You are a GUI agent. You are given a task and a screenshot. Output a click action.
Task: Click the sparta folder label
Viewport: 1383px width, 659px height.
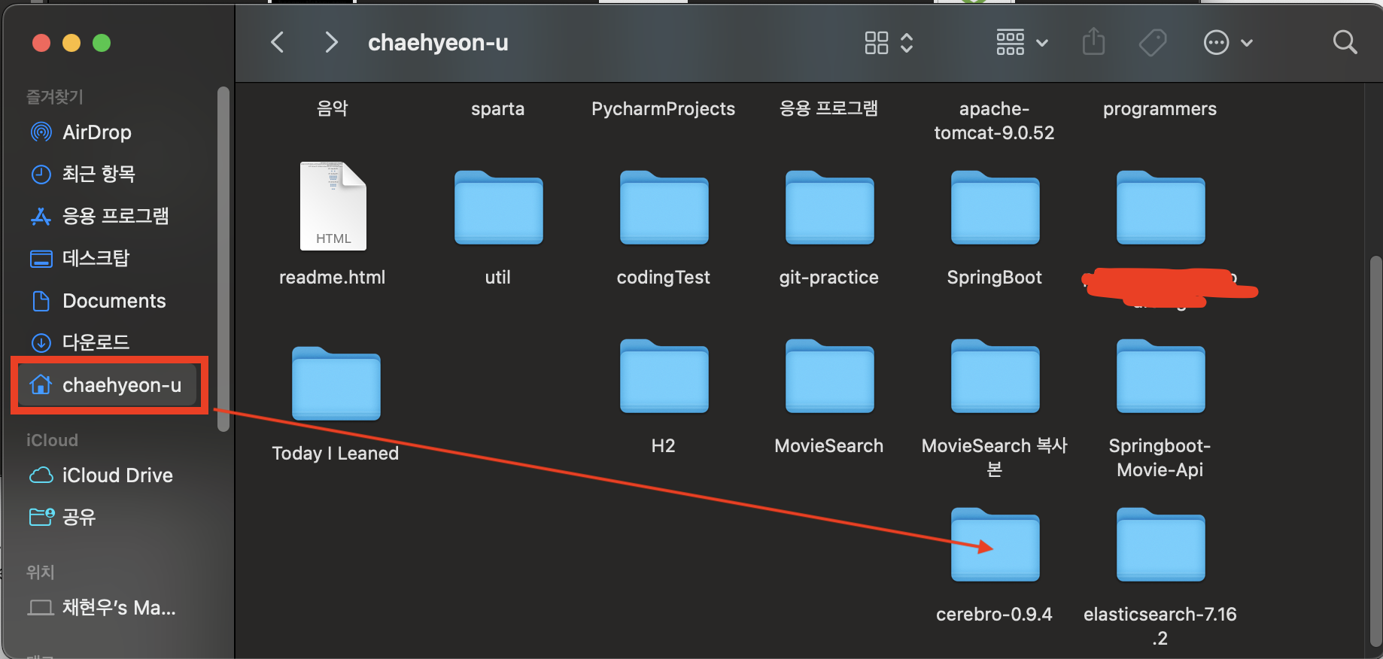[x=498, y=109]
